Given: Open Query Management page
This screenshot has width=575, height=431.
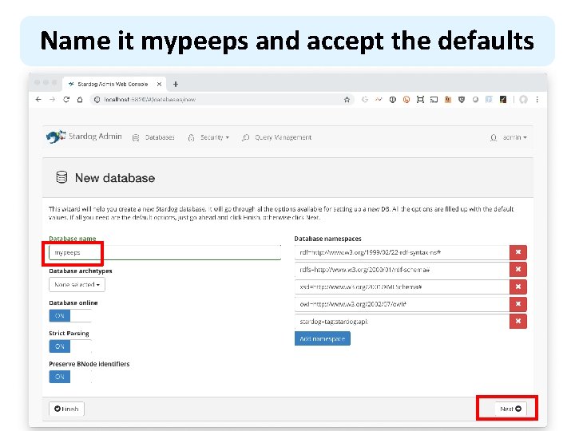Looking at the screenshot, I should [x=277, y=137].
